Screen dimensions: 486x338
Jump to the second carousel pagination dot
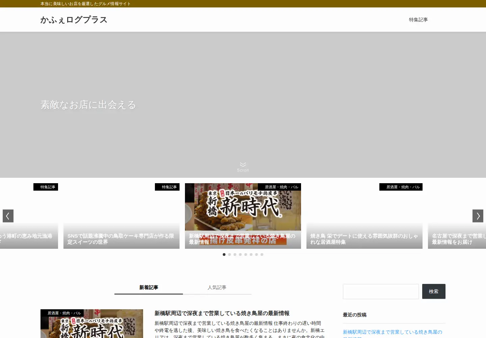pyautogui.click(x=230, y=255)
